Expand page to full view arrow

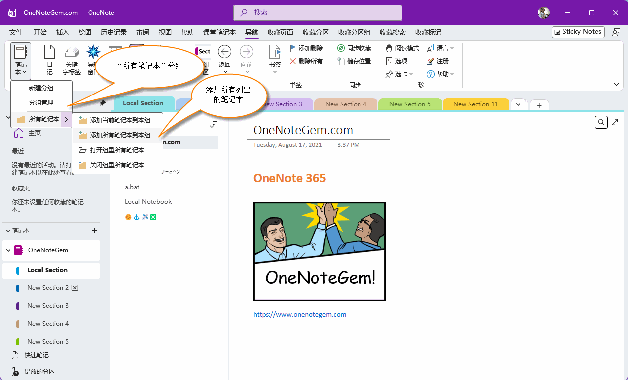[615, 122]
